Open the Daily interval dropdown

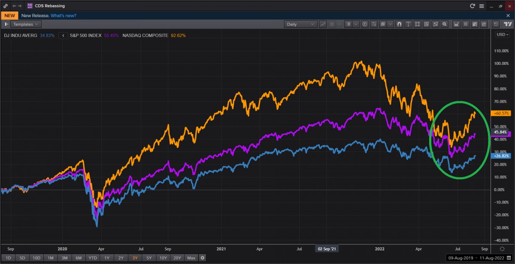(x=300, y=24)
